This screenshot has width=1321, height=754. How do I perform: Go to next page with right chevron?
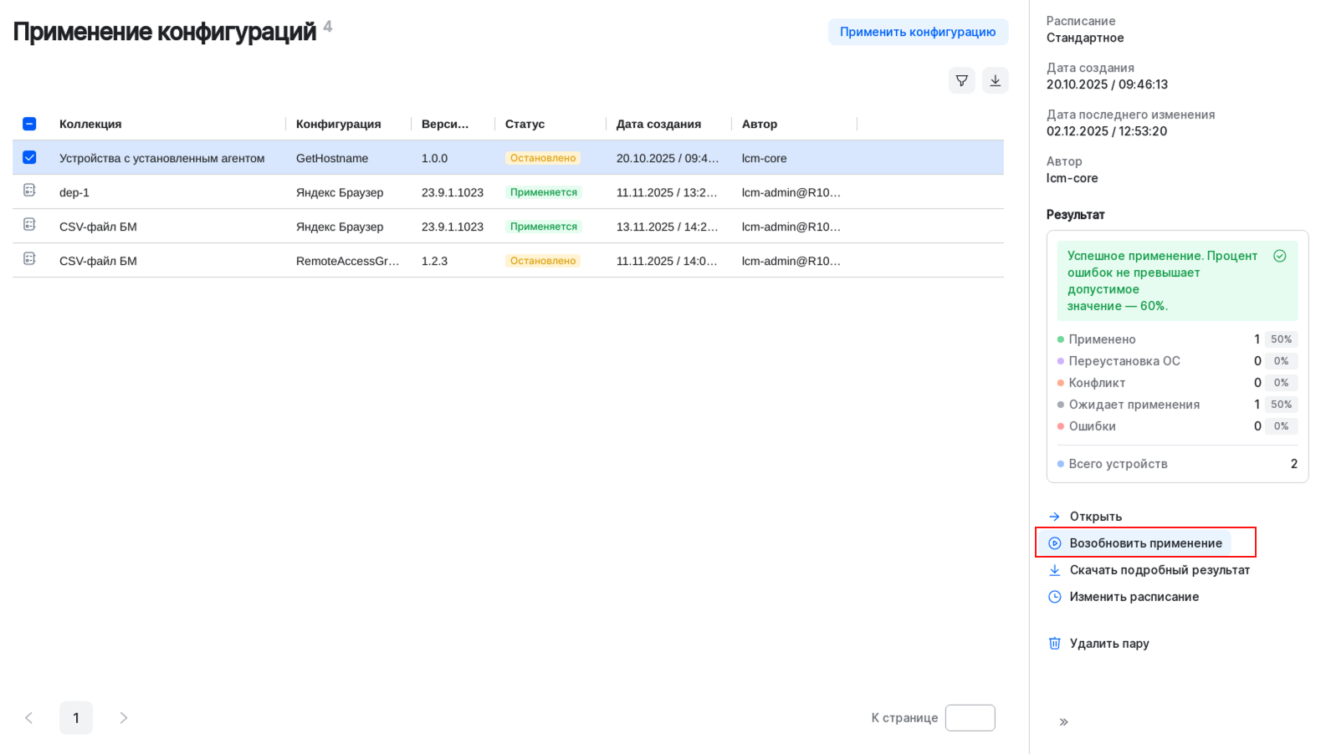[124, 717]
